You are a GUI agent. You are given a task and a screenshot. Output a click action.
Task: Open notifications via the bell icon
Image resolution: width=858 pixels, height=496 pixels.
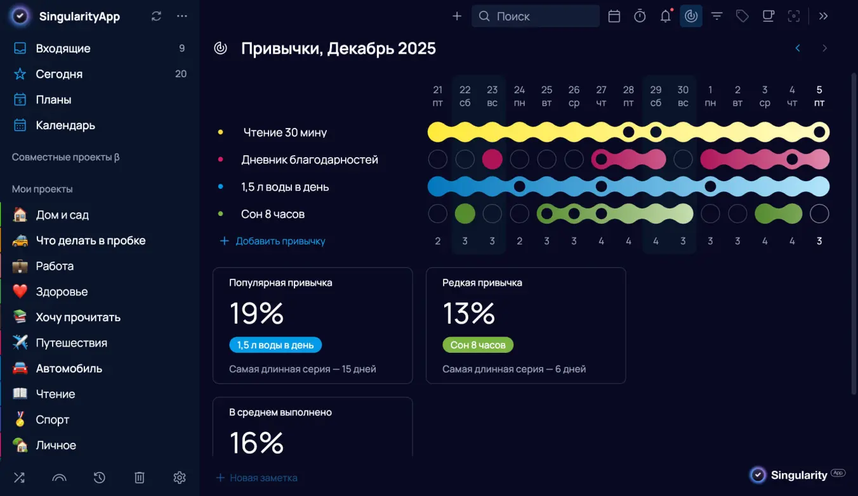pos(665,16)
